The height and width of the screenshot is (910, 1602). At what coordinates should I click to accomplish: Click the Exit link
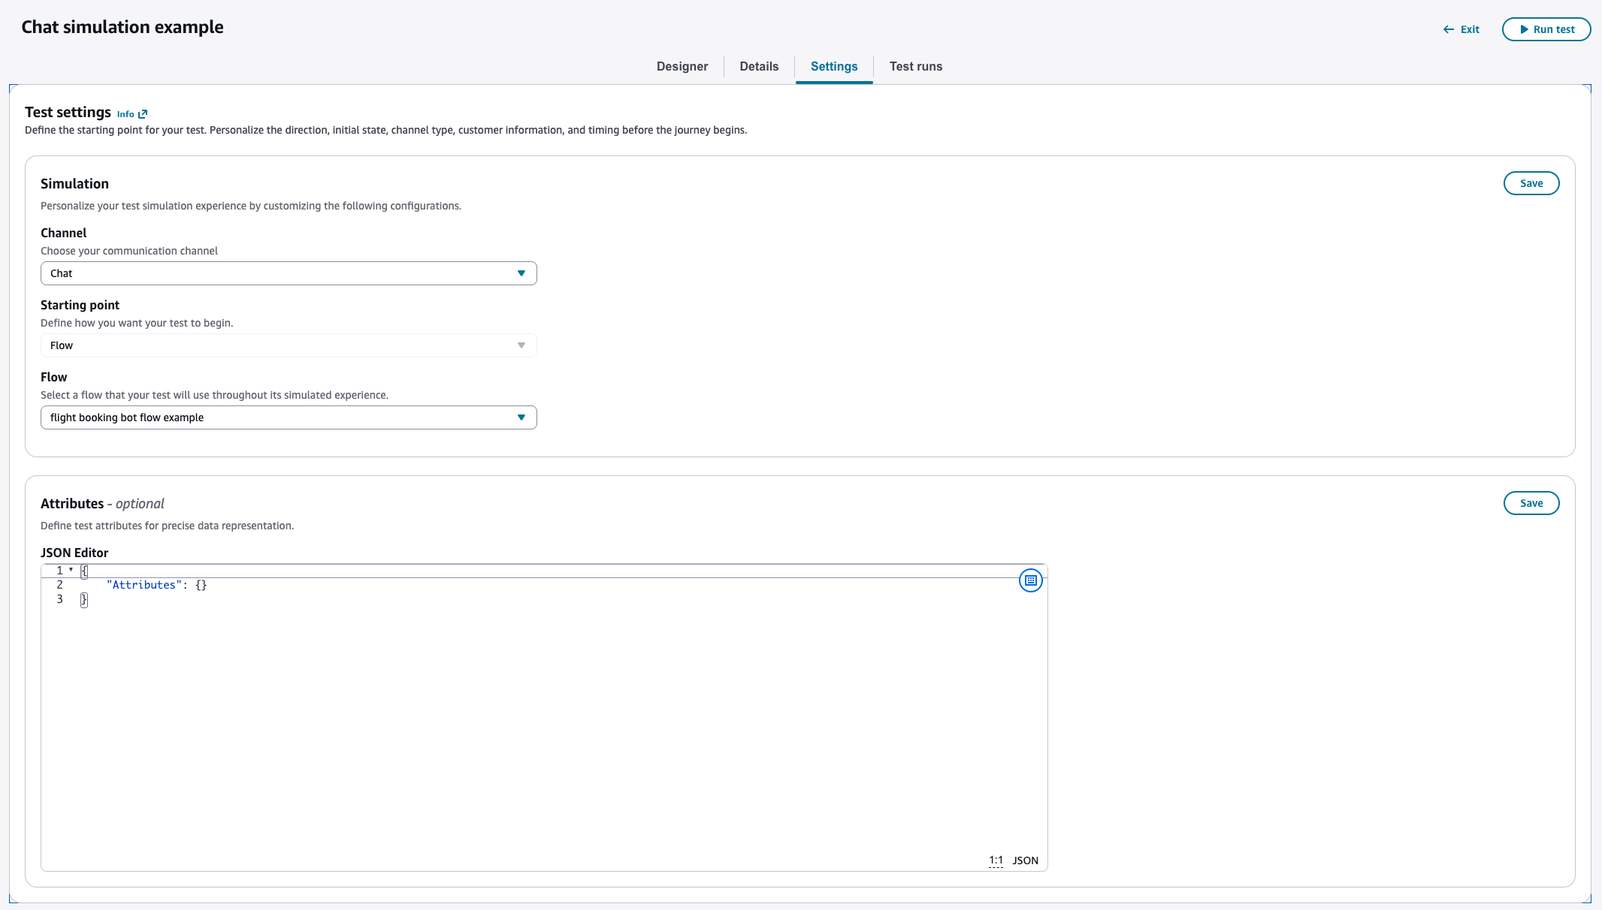tap(1470, 29)
